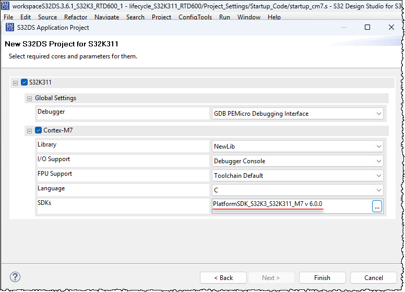The width and height of the screenshot is (405, 292).
Task: Collapse the Global Settings section
Action: coord(29,99)
